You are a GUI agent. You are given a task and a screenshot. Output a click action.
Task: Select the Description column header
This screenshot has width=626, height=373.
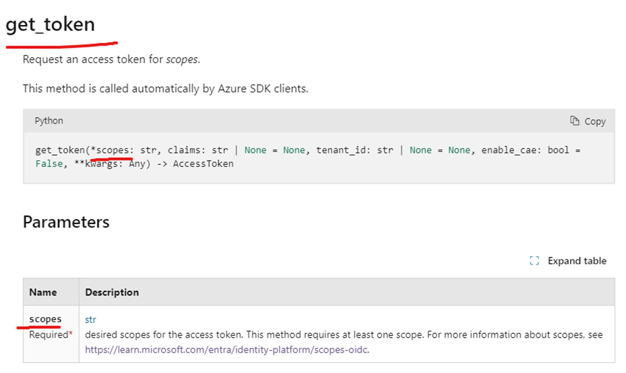coord(112,292)
